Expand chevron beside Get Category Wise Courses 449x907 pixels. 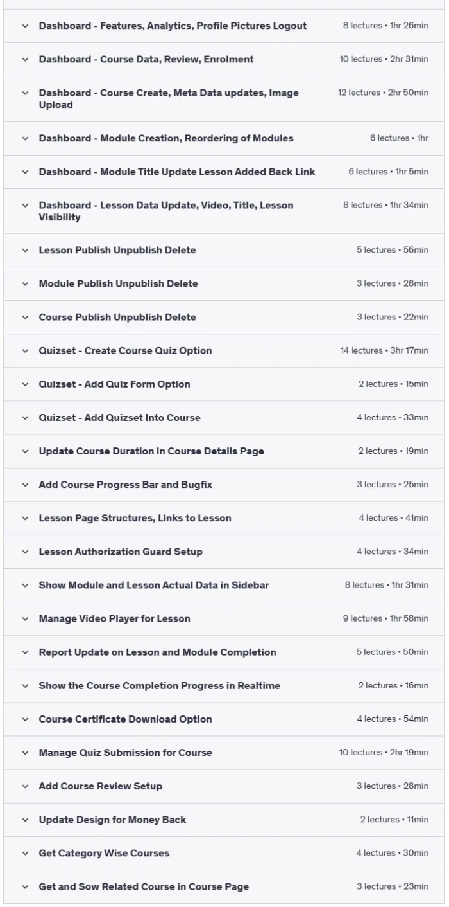[25, 853]
